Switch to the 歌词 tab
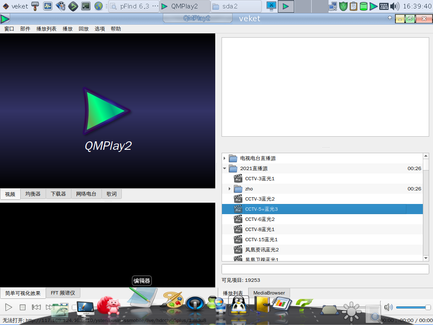 (x=112, y=194)
